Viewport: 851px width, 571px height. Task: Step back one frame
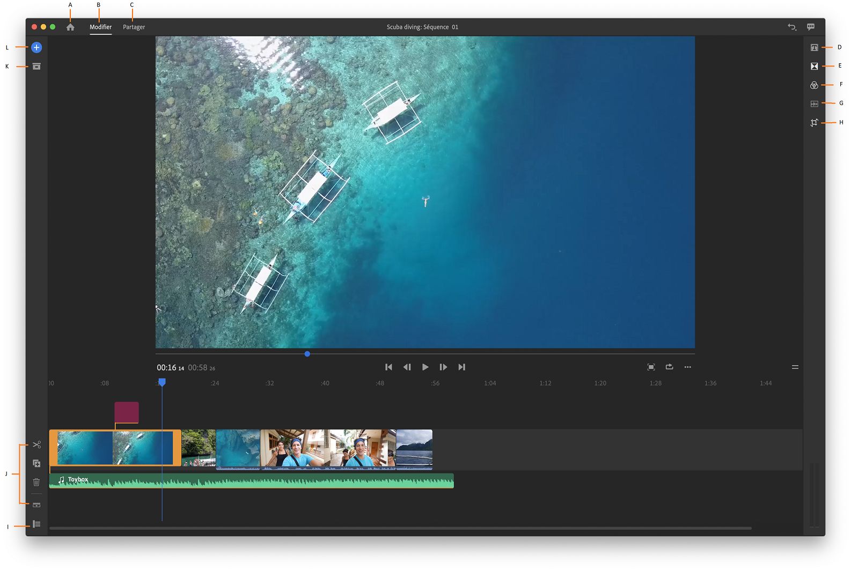click(x=407, y=367)
